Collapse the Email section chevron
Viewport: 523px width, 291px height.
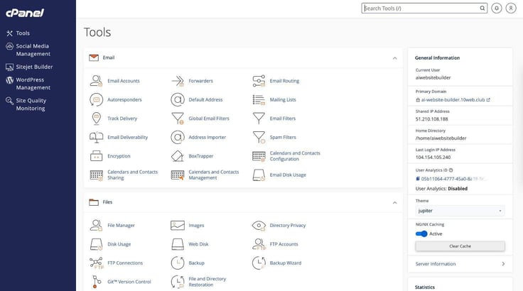[x=395, y=58]
